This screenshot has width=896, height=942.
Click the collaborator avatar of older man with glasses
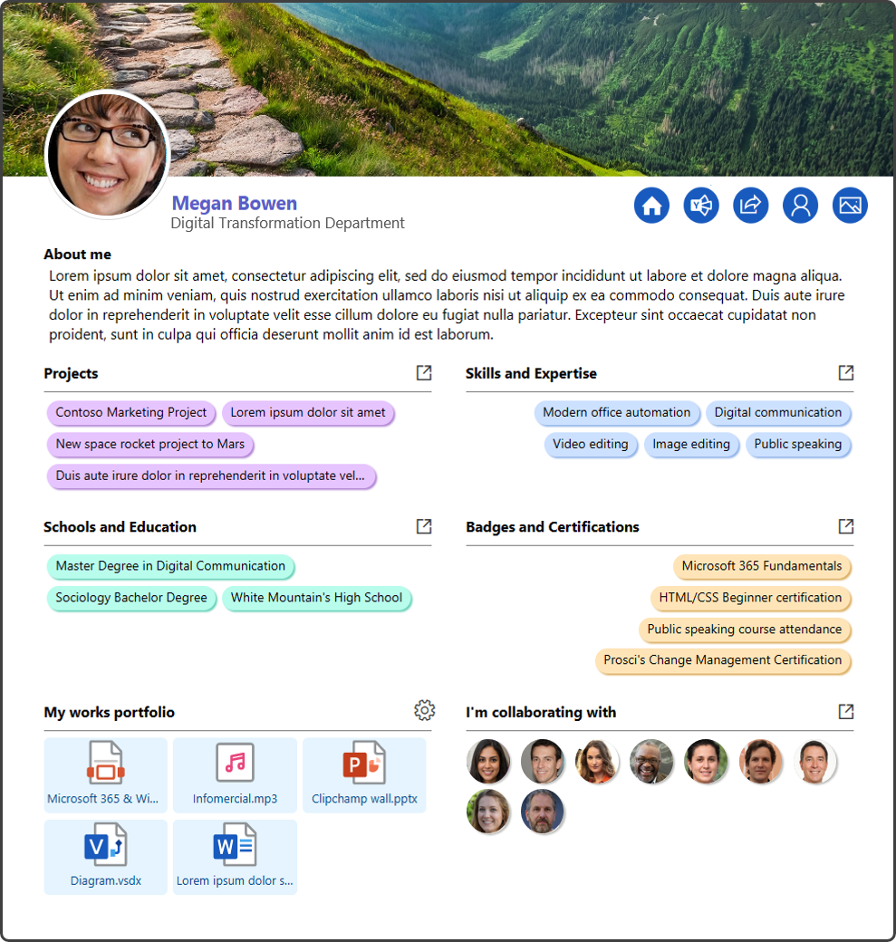pyautogui.click(x=650, y=761)
